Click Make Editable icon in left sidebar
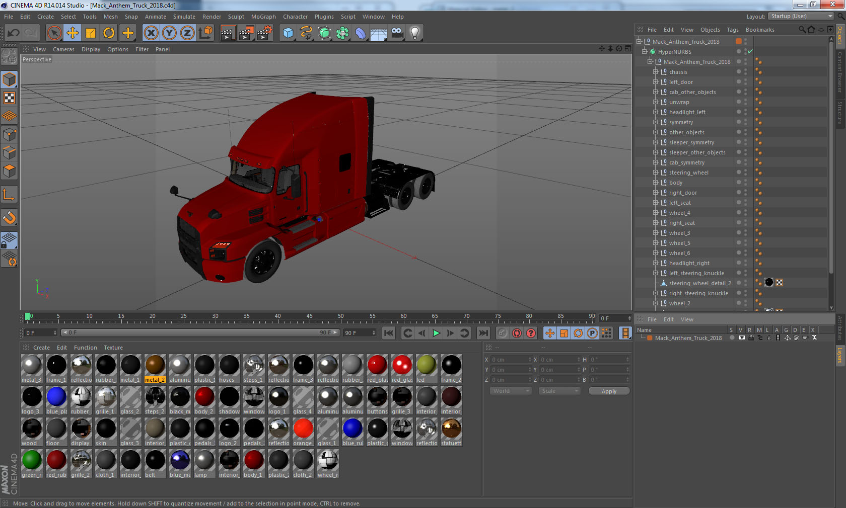 tap(9, 57)
